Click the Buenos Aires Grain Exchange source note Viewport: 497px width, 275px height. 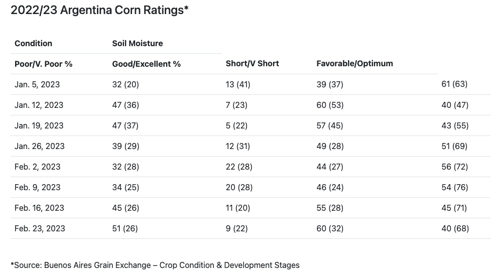pos(155,265)
